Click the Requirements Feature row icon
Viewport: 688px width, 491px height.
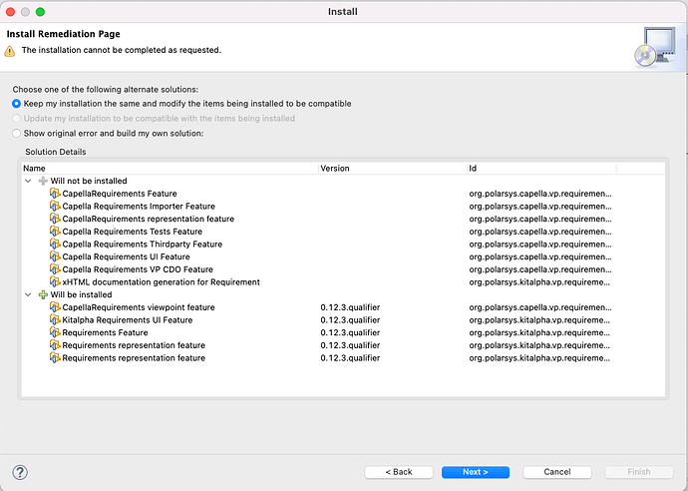[55, 332]
